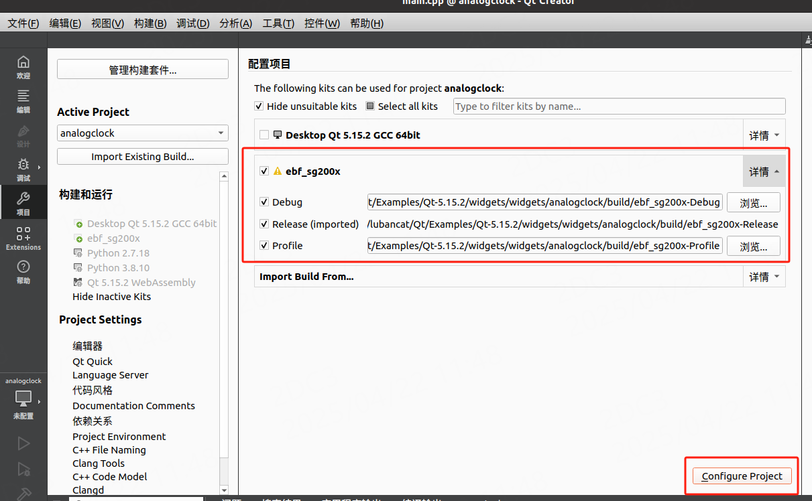Uncheck the ebf_sg200x kit checkbox
Viewport: 812px width, 501px height.
click(x=264, y=171)
